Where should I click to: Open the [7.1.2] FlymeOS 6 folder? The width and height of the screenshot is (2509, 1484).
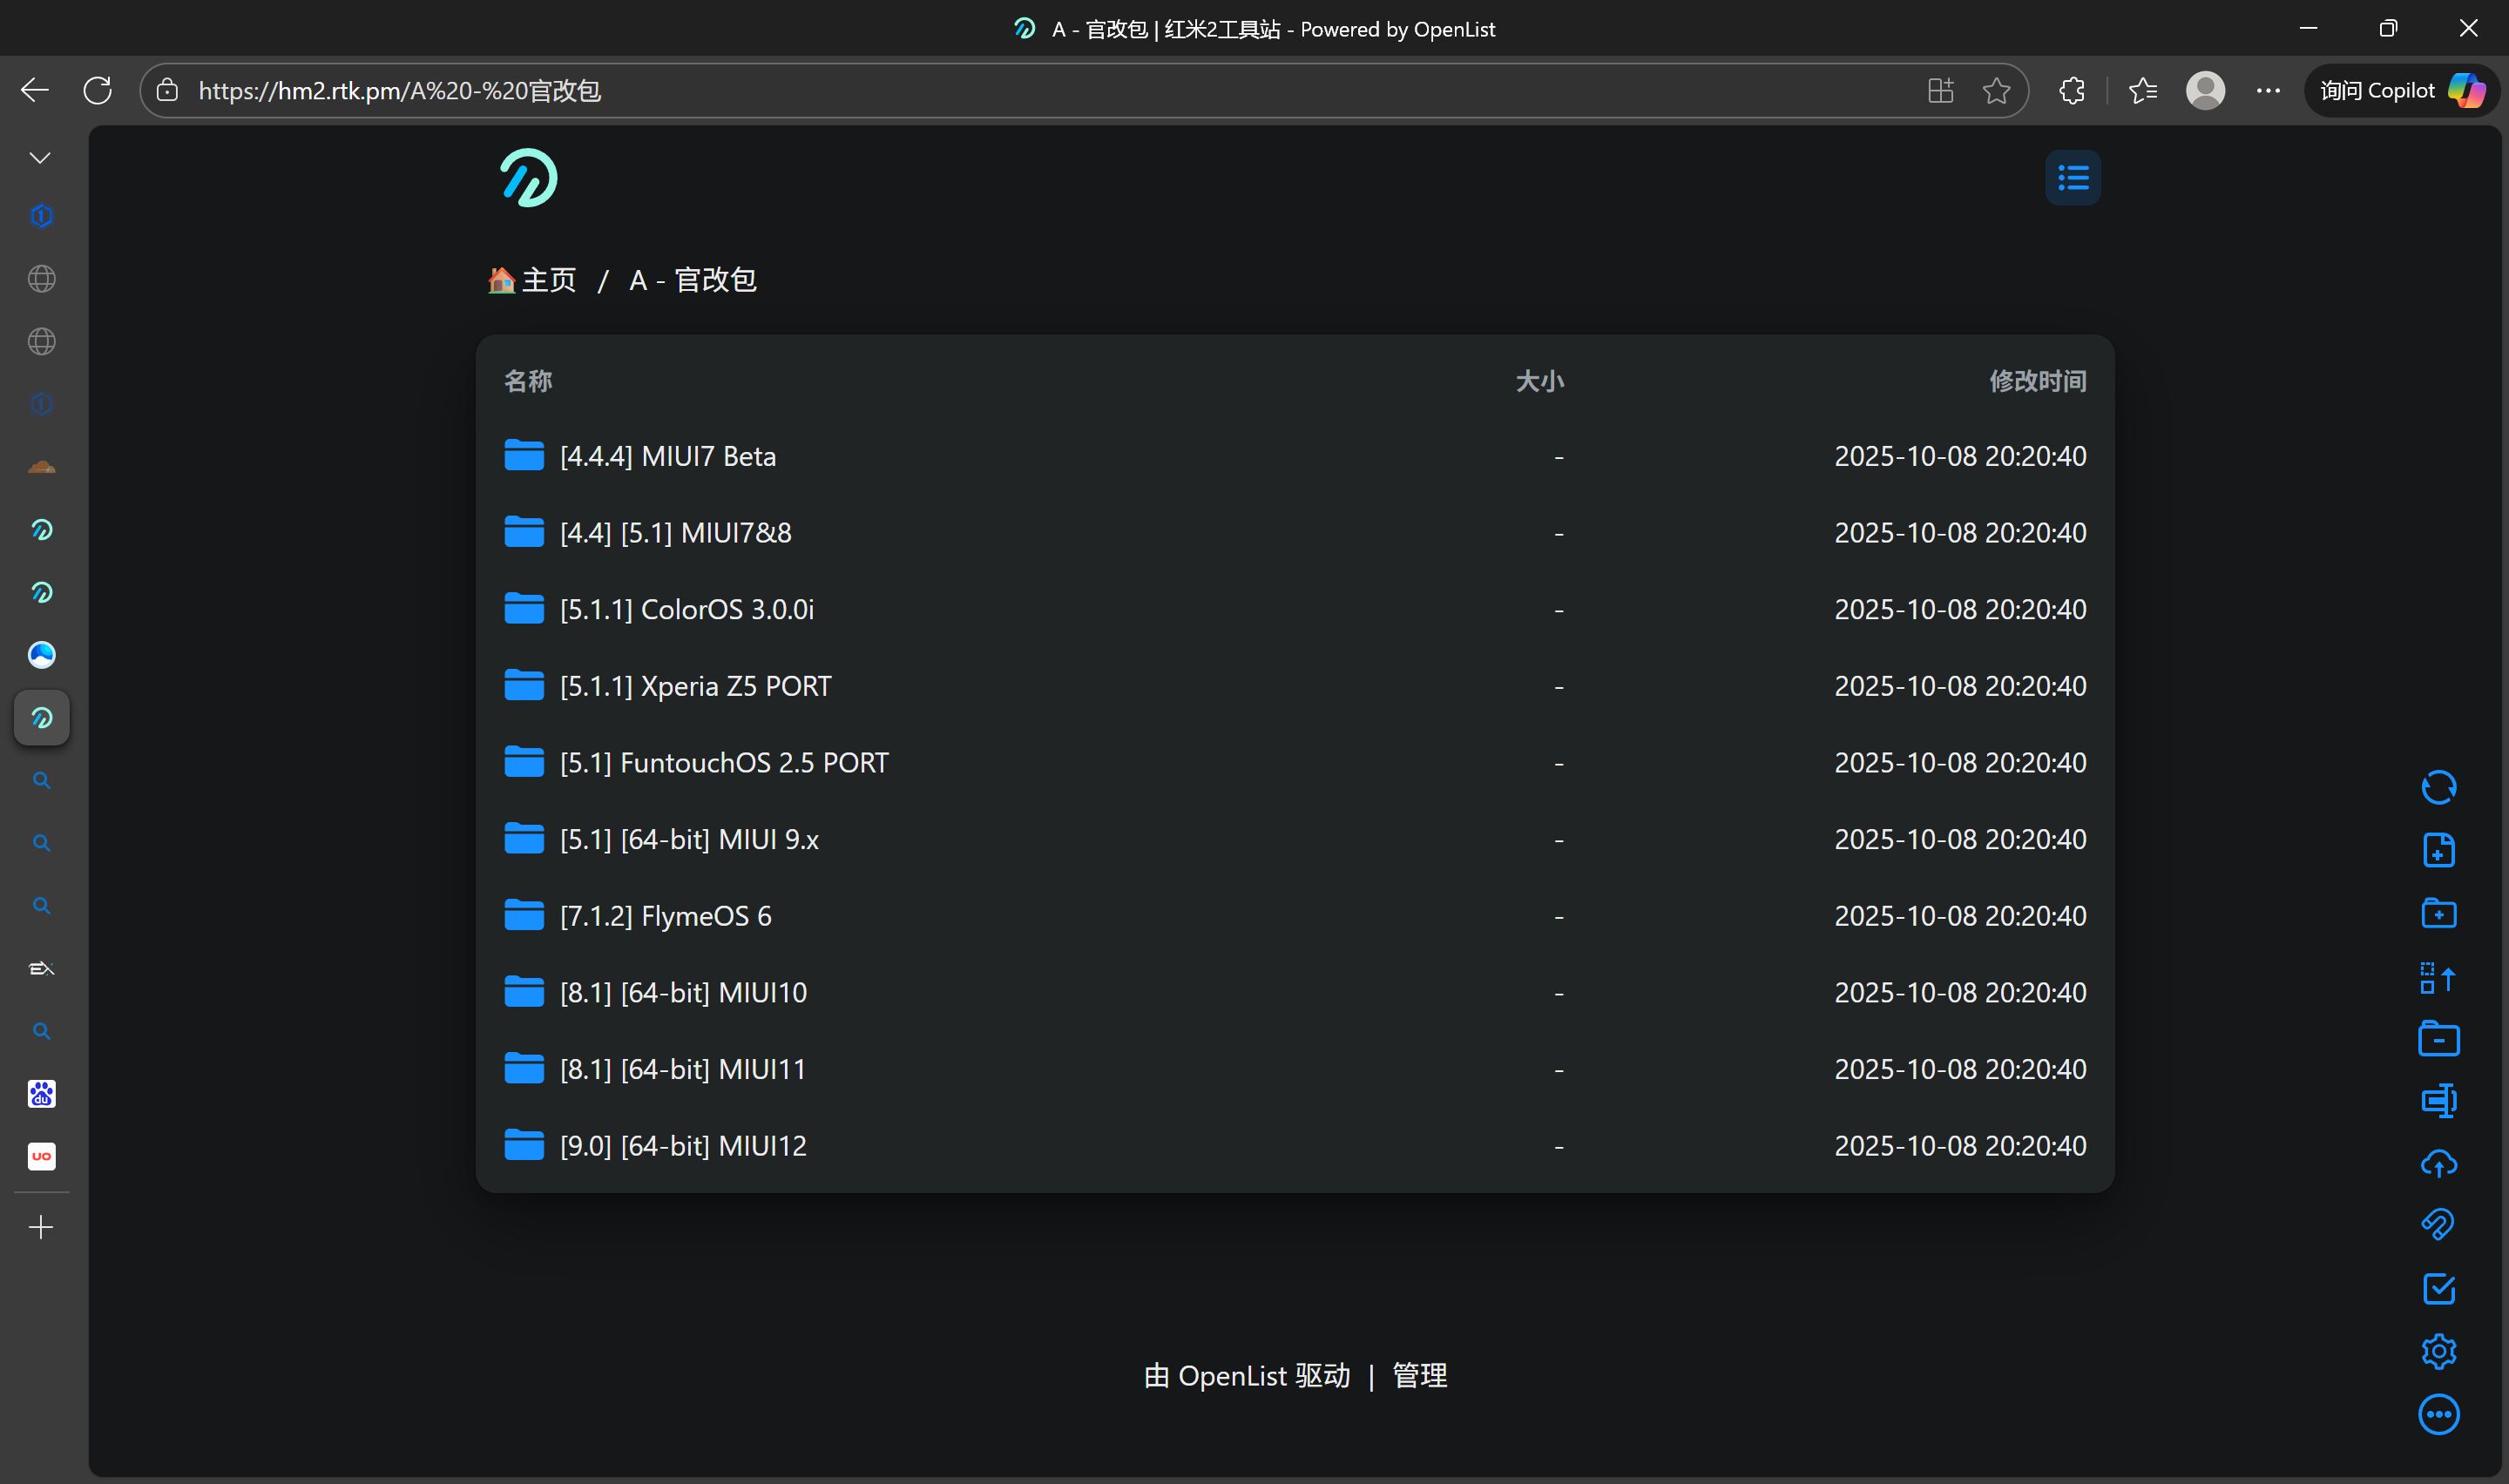click(665, 916)
